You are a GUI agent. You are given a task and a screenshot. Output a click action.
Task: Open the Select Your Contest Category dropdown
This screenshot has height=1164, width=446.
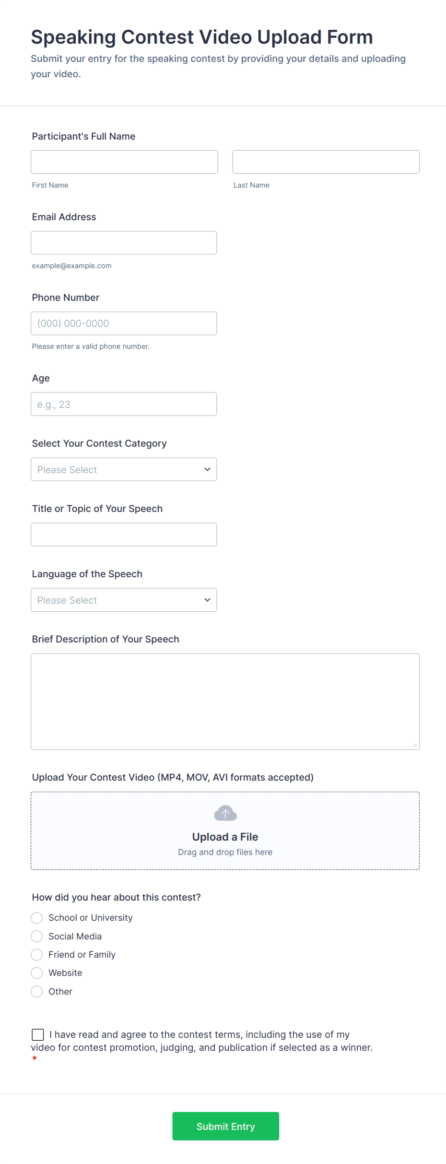123,469
